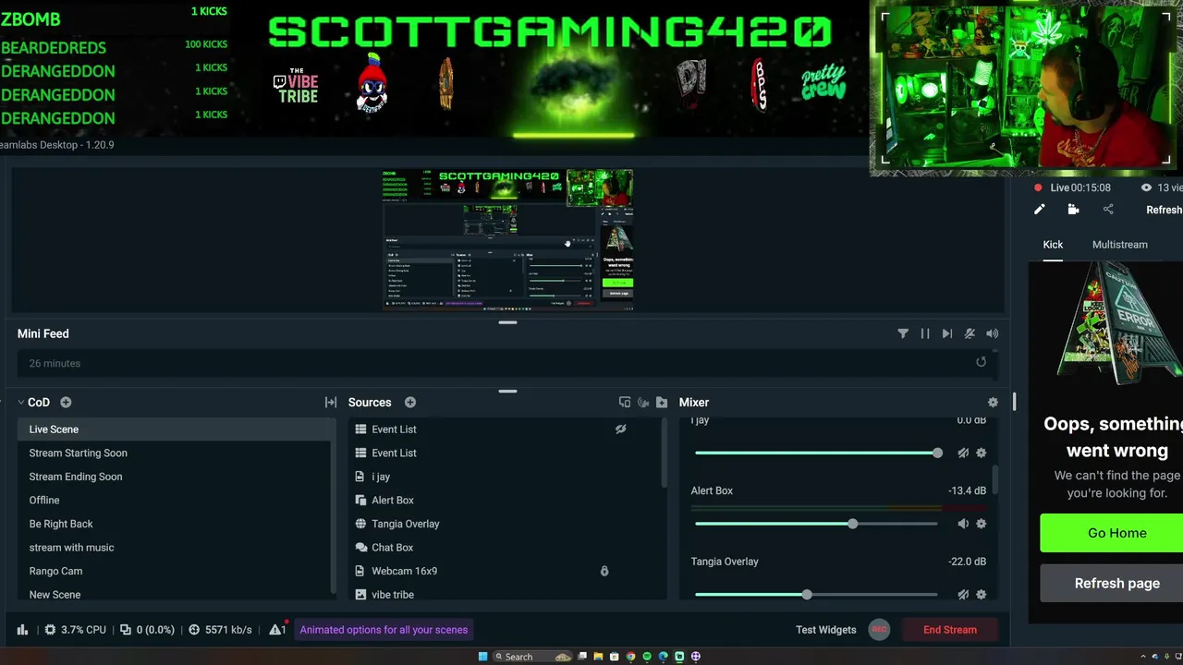Add a source folder
This screenshot has width=1183, height=665.
pos(662,403)
